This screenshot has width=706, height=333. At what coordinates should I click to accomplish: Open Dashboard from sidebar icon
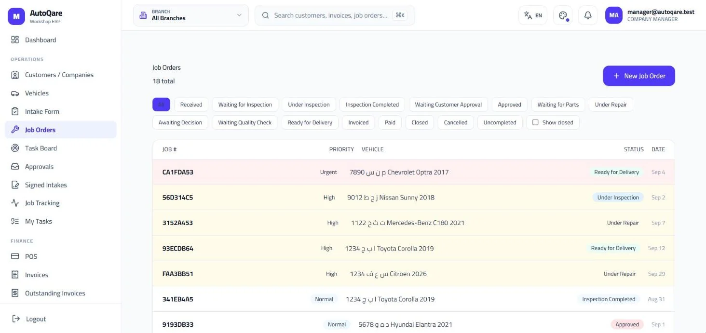[x=15, y=40]
